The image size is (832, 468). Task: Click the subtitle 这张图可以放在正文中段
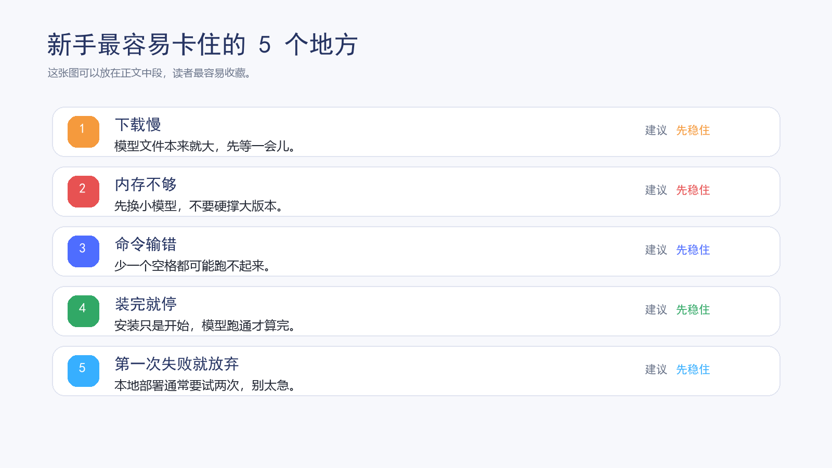(x=105, y=73)
